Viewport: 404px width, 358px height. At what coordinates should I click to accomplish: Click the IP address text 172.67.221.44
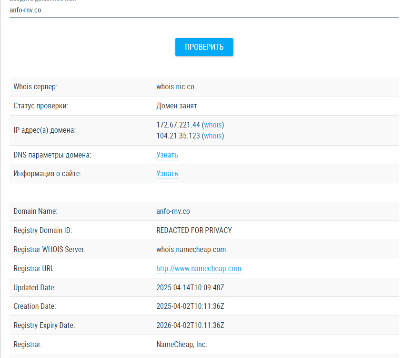(178, 125)
